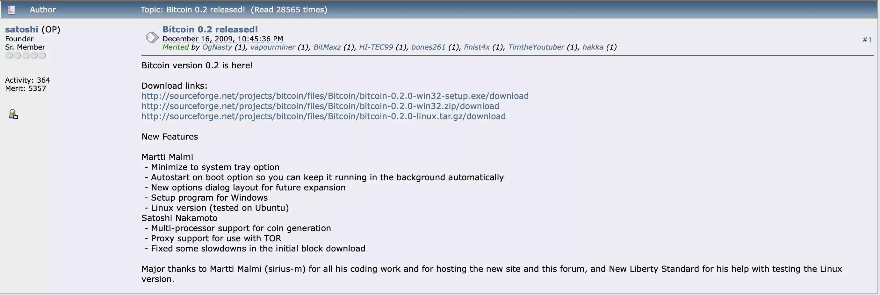This screenshot has height=295, width=880.
Task: Open satoshi's author profile link
Action: (x=22, y=29)
